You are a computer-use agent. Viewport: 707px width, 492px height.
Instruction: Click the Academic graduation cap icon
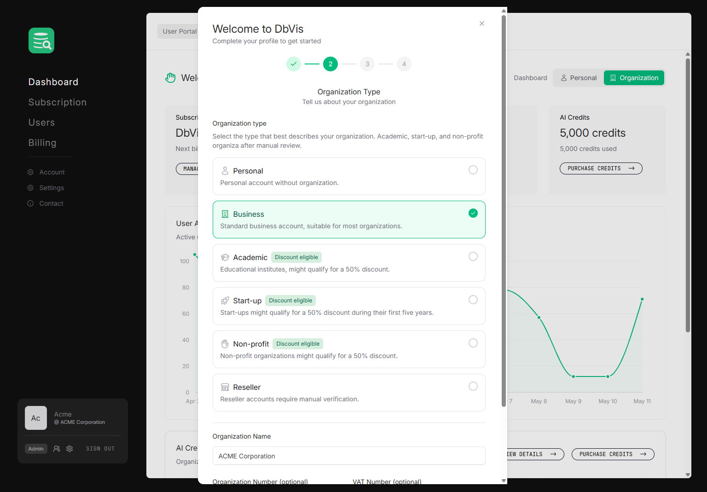(x=225, y=257)
